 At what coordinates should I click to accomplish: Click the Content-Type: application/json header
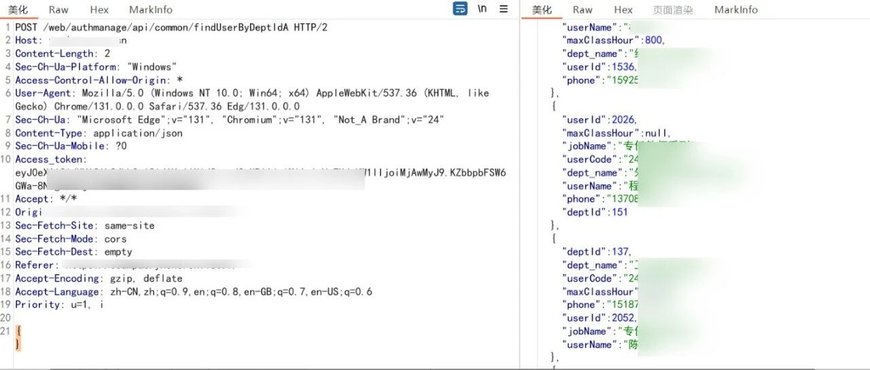(x=99, y=133)
